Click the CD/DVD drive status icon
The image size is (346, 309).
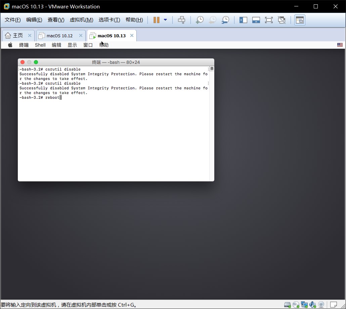(x=296, y=305)
